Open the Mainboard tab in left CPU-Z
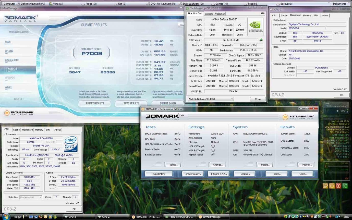352x220 pixels. (27, 130)
